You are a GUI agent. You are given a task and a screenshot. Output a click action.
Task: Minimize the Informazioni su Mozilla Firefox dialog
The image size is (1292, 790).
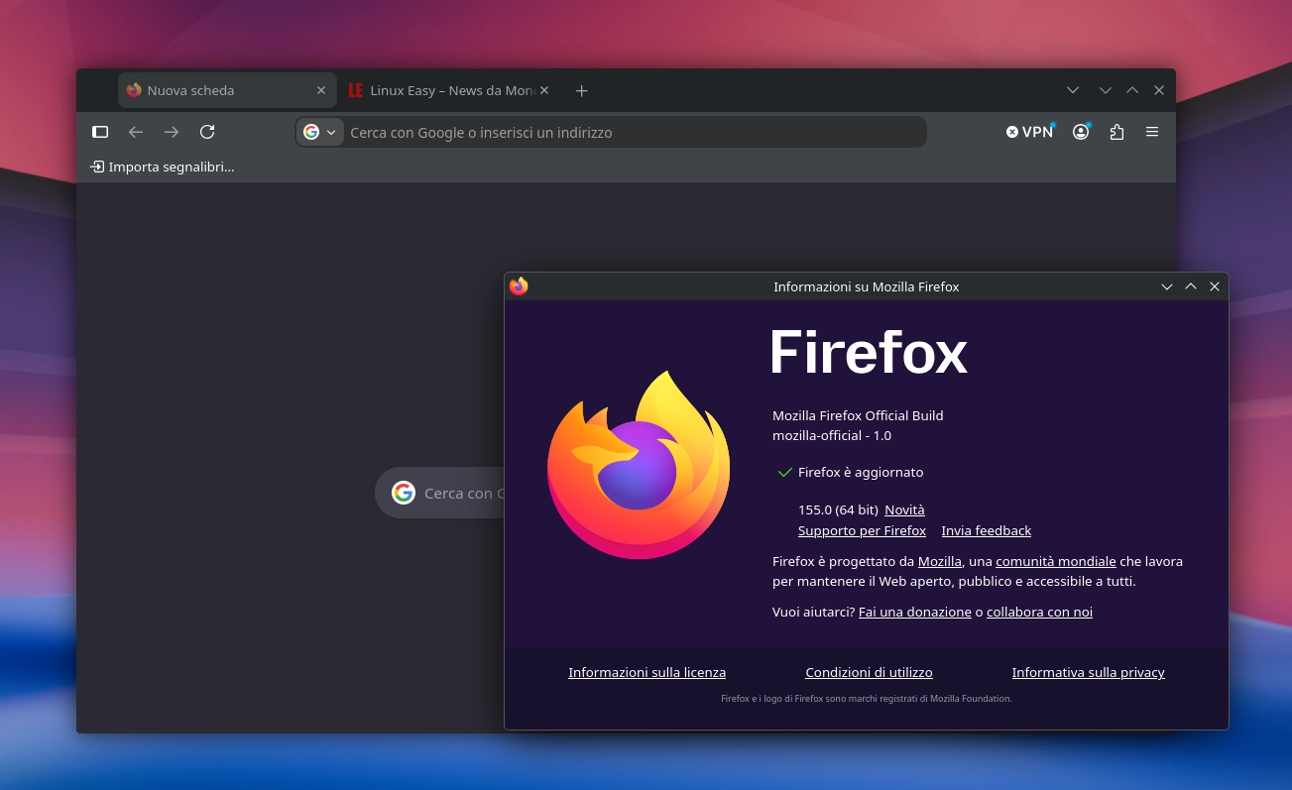tap(1167, 286)
